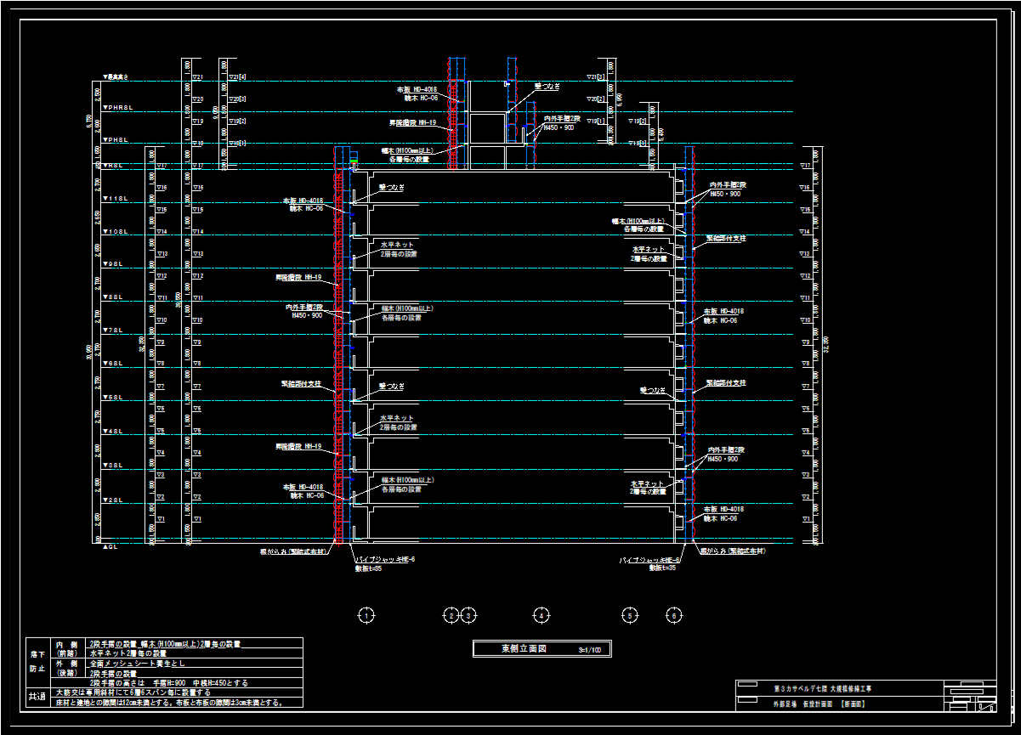Select the ▼PHRSL level marker

tap(119, 108)
